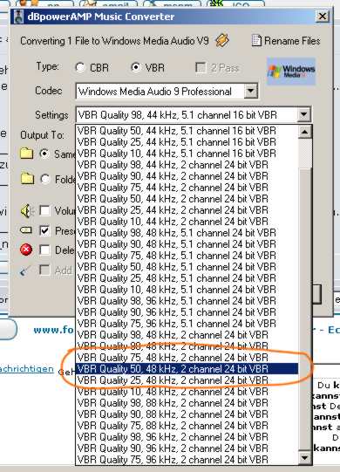
Task: Click the list scrollbar down arrow
Action: (304, 458)
